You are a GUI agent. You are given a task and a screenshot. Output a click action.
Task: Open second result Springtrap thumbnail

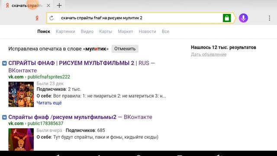click(21, 140)
